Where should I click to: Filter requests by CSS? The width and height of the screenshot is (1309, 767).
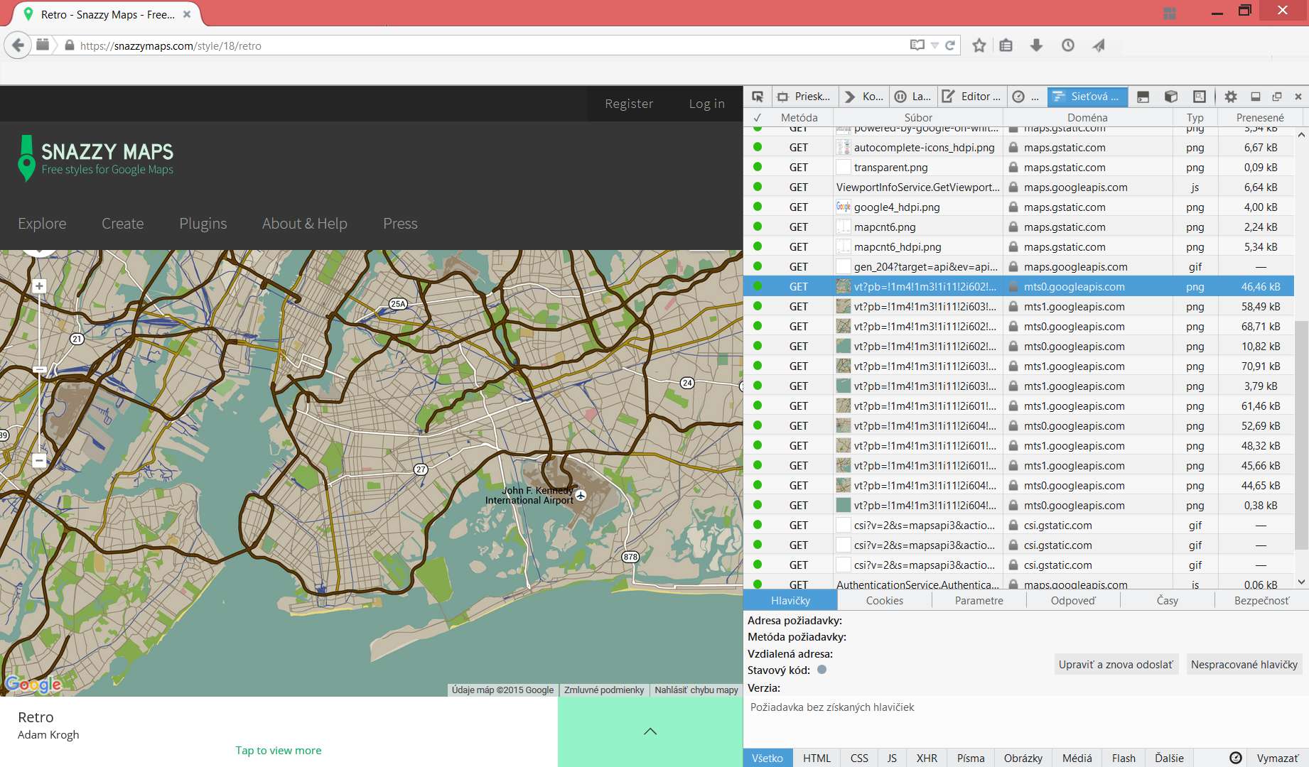coord(859,758)
